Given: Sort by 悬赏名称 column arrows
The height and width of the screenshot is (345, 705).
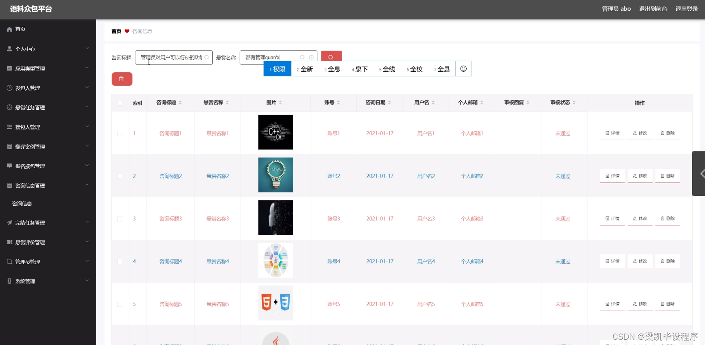Looking at the screenshot, I should click(227, 103).
